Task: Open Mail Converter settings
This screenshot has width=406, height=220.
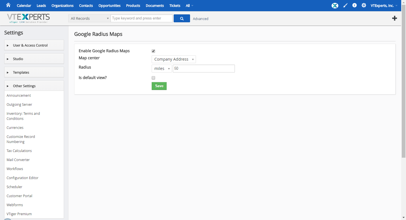Action: tap(18, 160)
